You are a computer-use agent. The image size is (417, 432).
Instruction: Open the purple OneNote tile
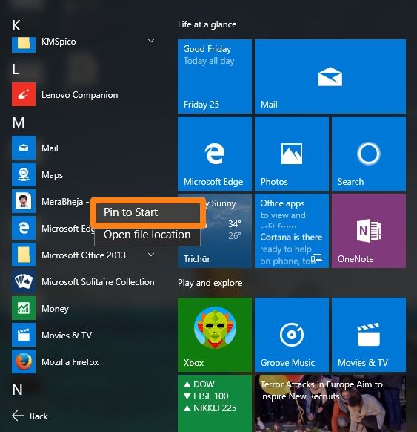tap(369, 231)
